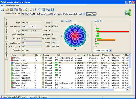Click the plain blue globe toolbar icon
136x99 pixels.
(43, 10)
